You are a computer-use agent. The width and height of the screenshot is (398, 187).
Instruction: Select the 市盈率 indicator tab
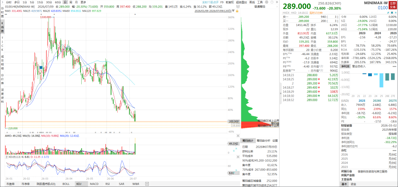click(x=11, y=184)
